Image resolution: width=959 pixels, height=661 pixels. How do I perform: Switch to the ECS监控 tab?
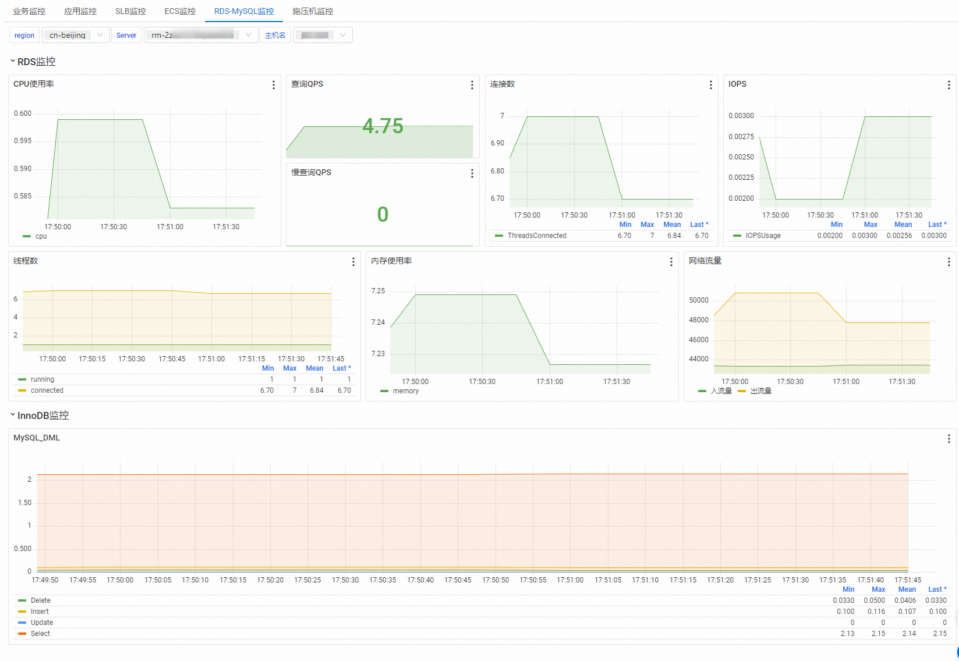pos(180,11)
